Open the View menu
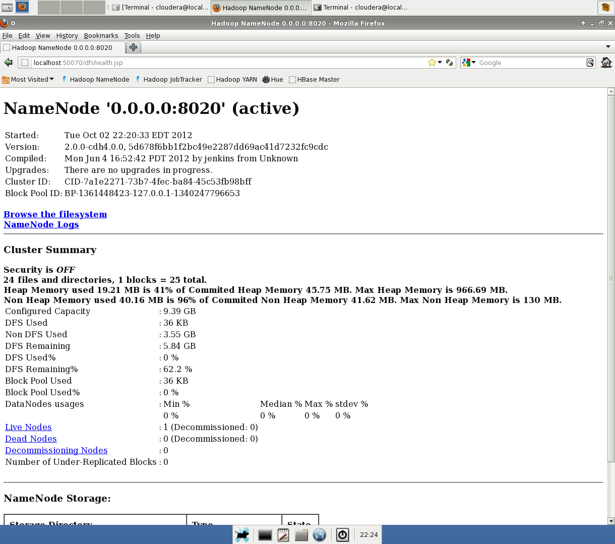Viewport: 615px width, 544px height. [x=43, y=35]
